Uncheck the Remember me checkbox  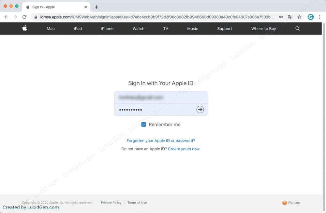(143, 125)
